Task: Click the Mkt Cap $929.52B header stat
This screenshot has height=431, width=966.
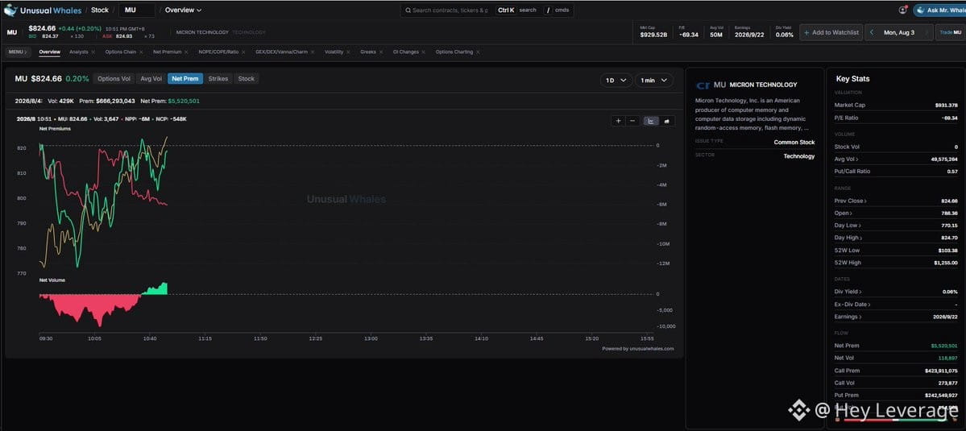Action: [x=653, y=33]
